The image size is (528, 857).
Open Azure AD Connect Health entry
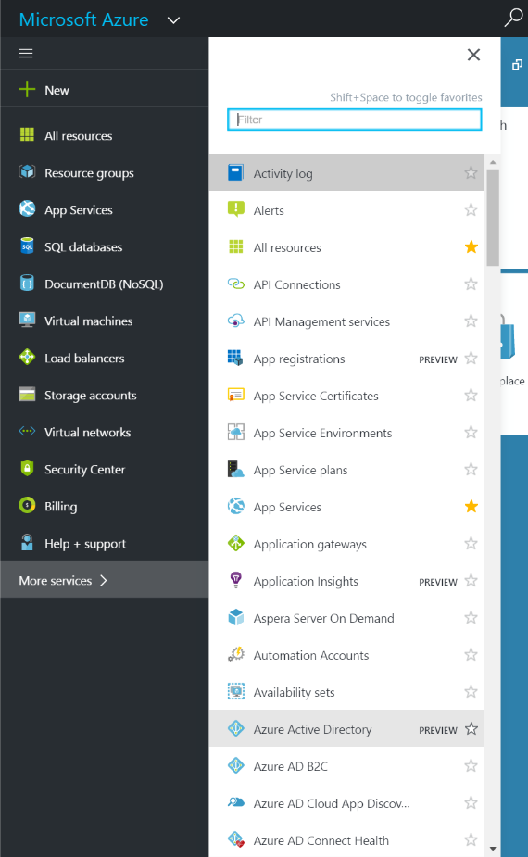pos(346,840)
